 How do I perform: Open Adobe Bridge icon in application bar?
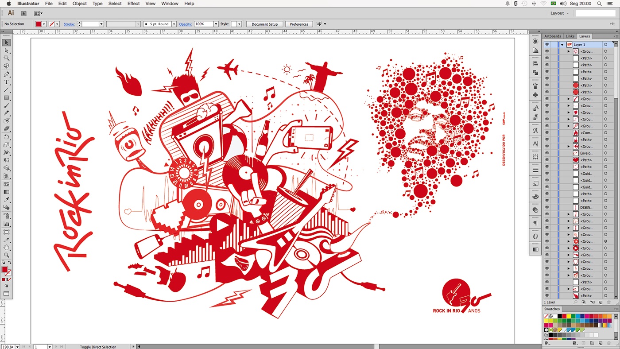pos(24,13)
